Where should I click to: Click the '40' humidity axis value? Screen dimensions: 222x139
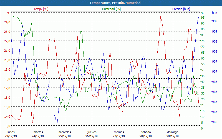coord(203,82)
